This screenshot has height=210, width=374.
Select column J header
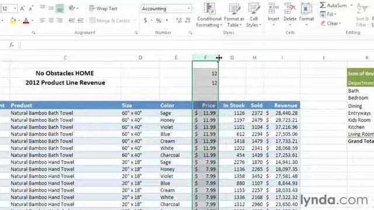(x=324, y=58)
